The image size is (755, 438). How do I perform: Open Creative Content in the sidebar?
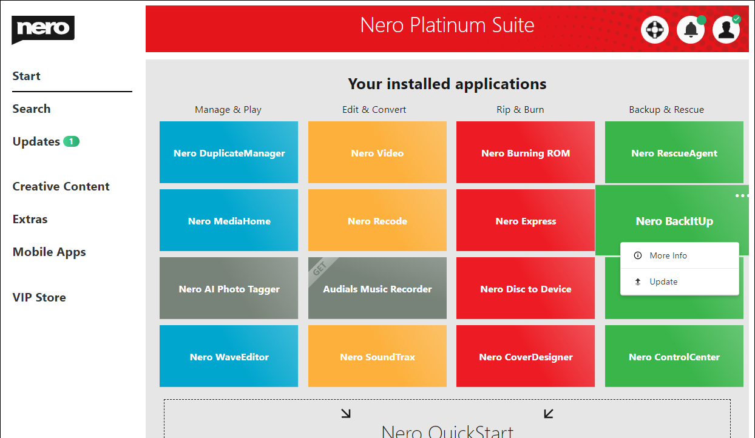[61, 186]
